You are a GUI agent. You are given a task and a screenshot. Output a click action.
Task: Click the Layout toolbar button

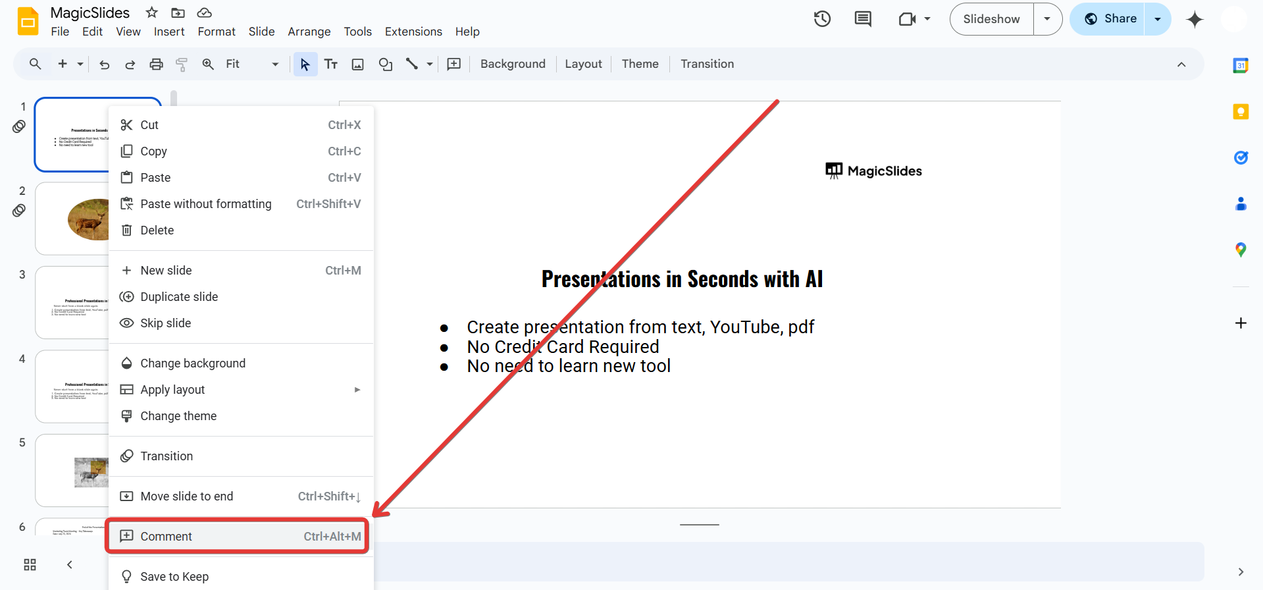tap(583, 64)
